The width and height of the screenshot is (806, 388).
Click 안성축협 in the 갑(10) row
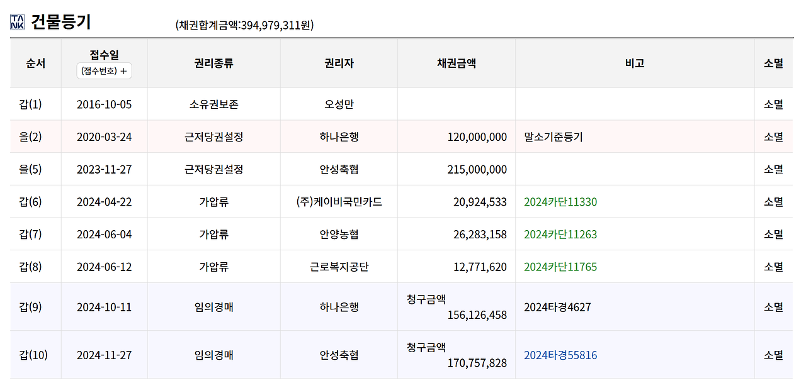point(339,355)
